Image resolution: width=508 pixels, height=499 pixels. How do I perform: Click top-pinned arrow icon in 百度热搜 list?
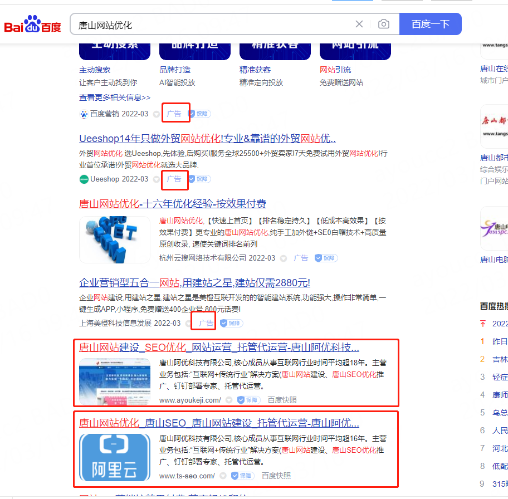483,324
